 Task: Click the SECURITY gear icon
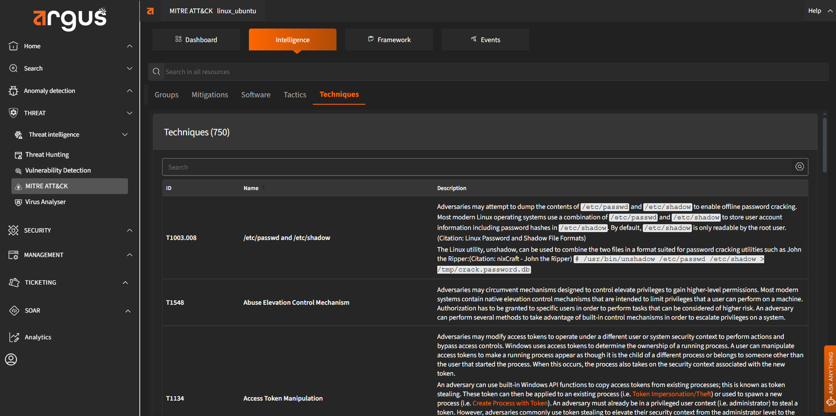tap(14, 230)
